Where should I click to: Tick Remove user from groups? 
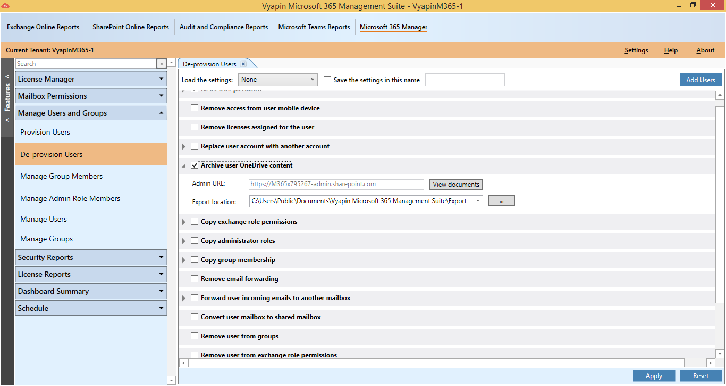click(x=195, y=336)
